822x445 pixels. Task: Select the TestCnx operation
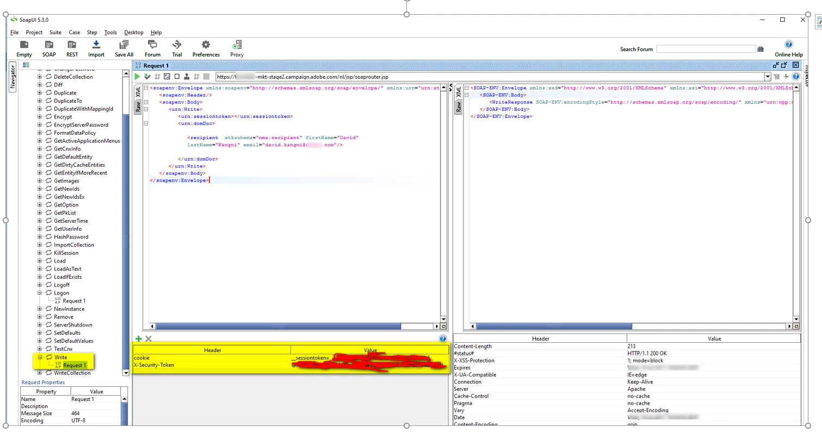click(63, 349)
